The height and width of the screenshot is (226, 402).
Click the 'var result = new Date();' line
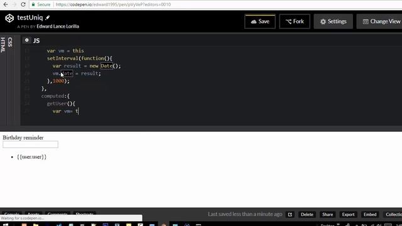tap(87, 66)
